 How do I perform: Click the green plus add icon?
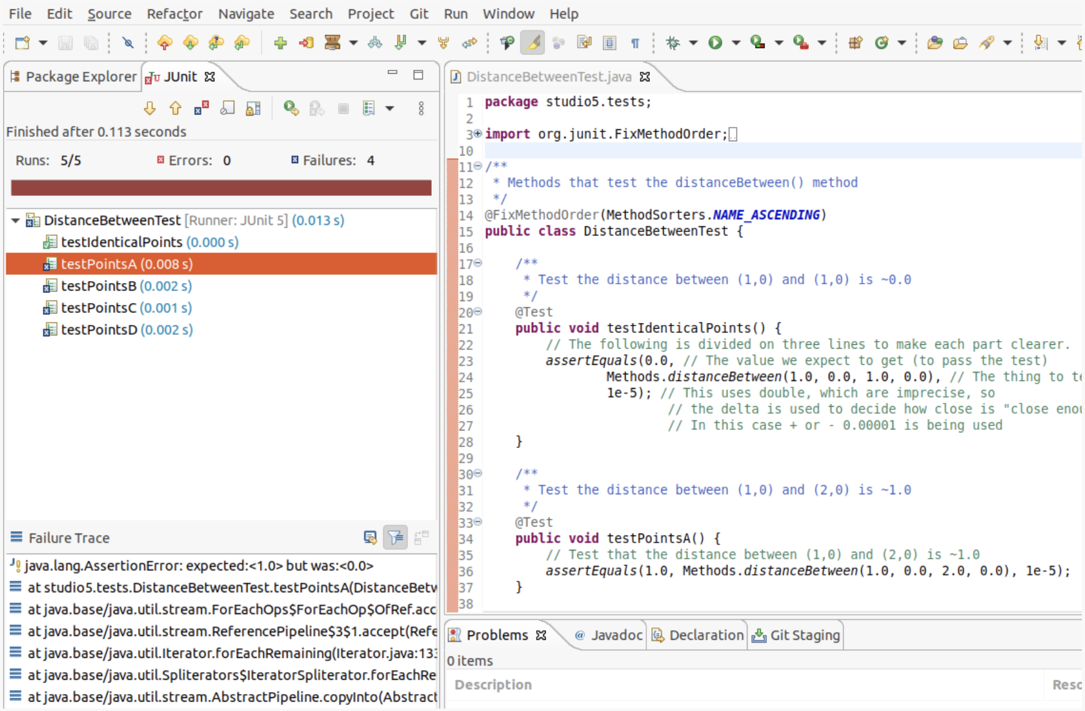click(x=280, y=42)
